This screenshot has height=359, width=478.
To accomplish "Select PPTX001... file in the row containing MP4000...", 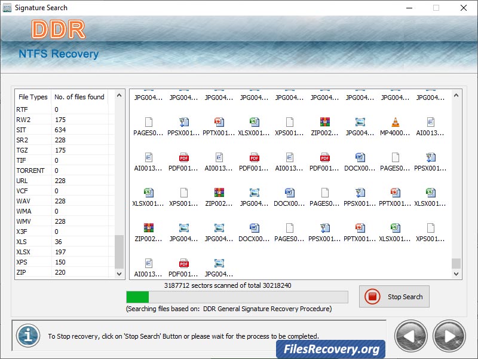I will 219,127.
